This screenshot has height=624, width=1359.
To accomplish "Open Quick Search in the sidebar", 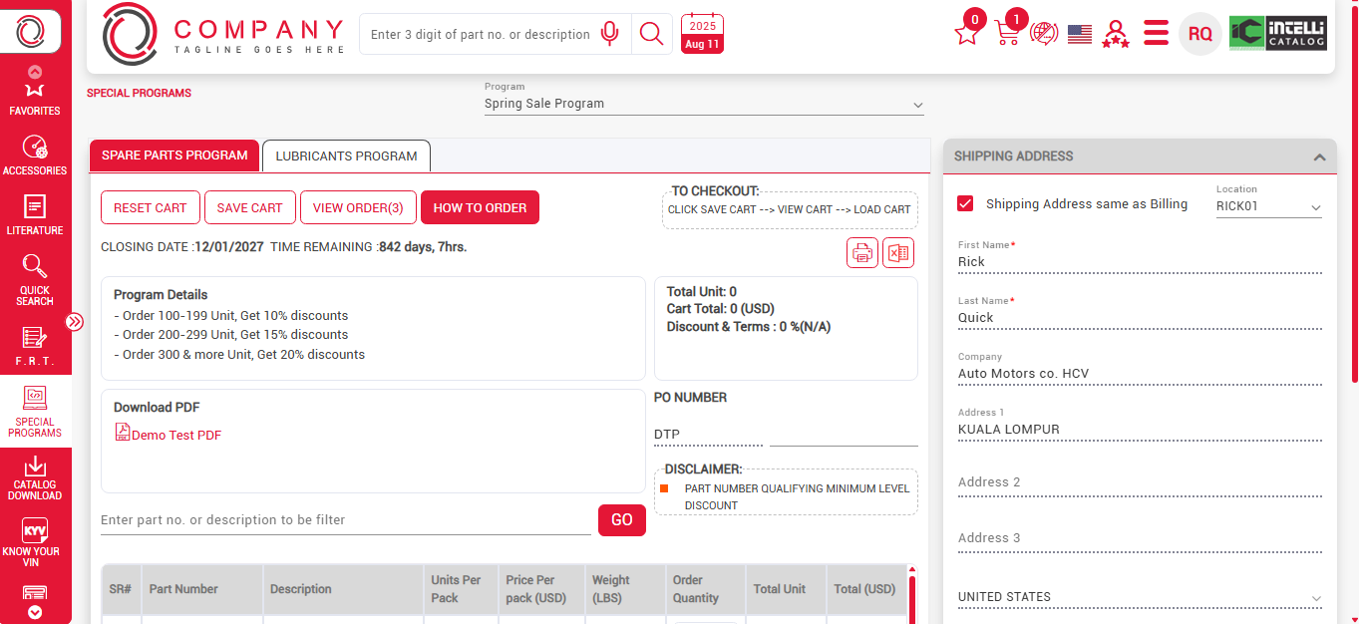I will tap(35, 280).
